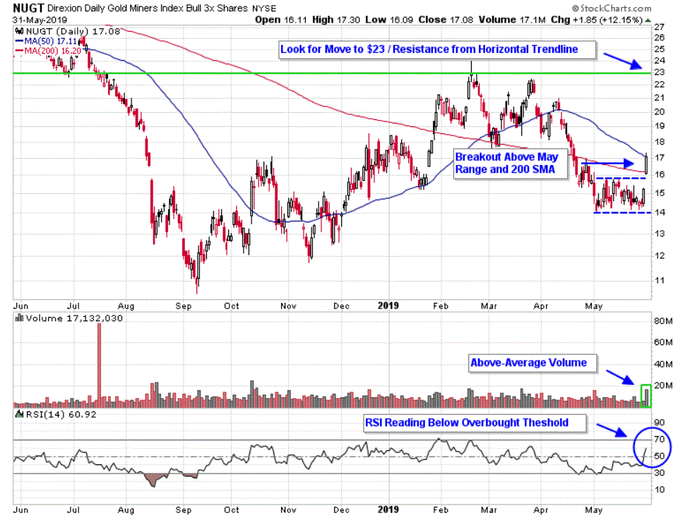
Task: Click the Feb label on the price chart axis
Action: click(440, 306)
